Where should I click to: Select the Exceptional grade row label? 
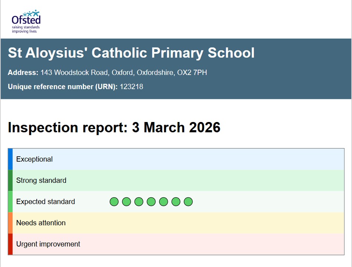34,159
